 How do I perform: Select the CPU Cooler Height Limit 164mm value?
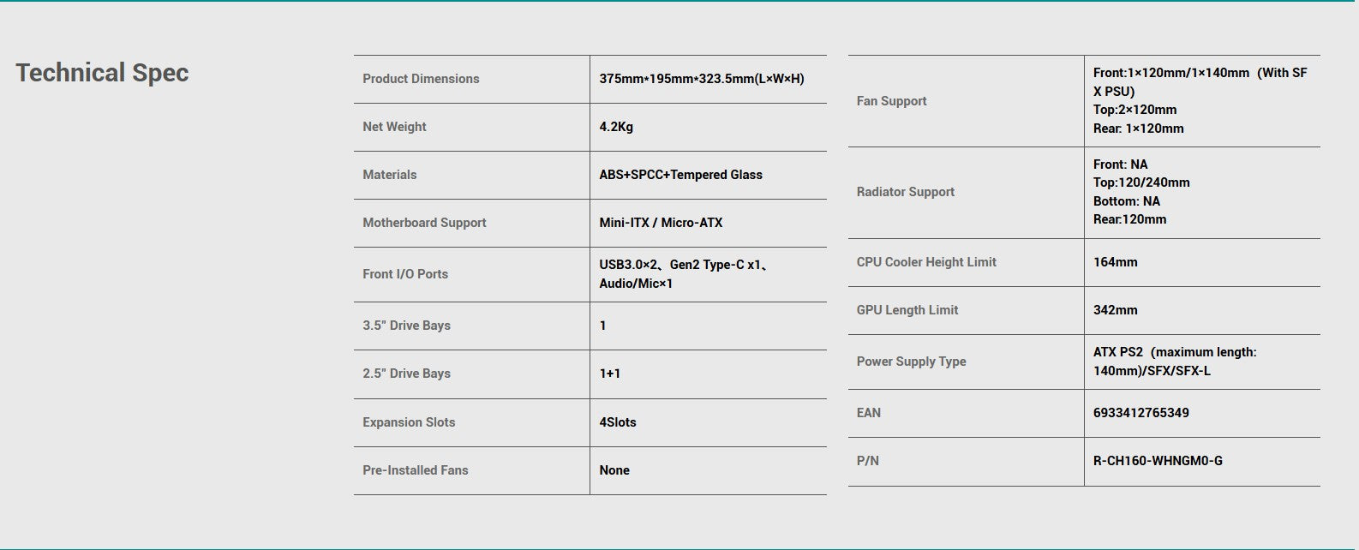click(x=1115, y=262)
